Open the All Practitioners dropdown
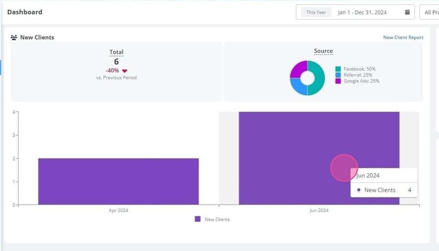439x251 pixels. pyautogui.click(x=429, y=12)
